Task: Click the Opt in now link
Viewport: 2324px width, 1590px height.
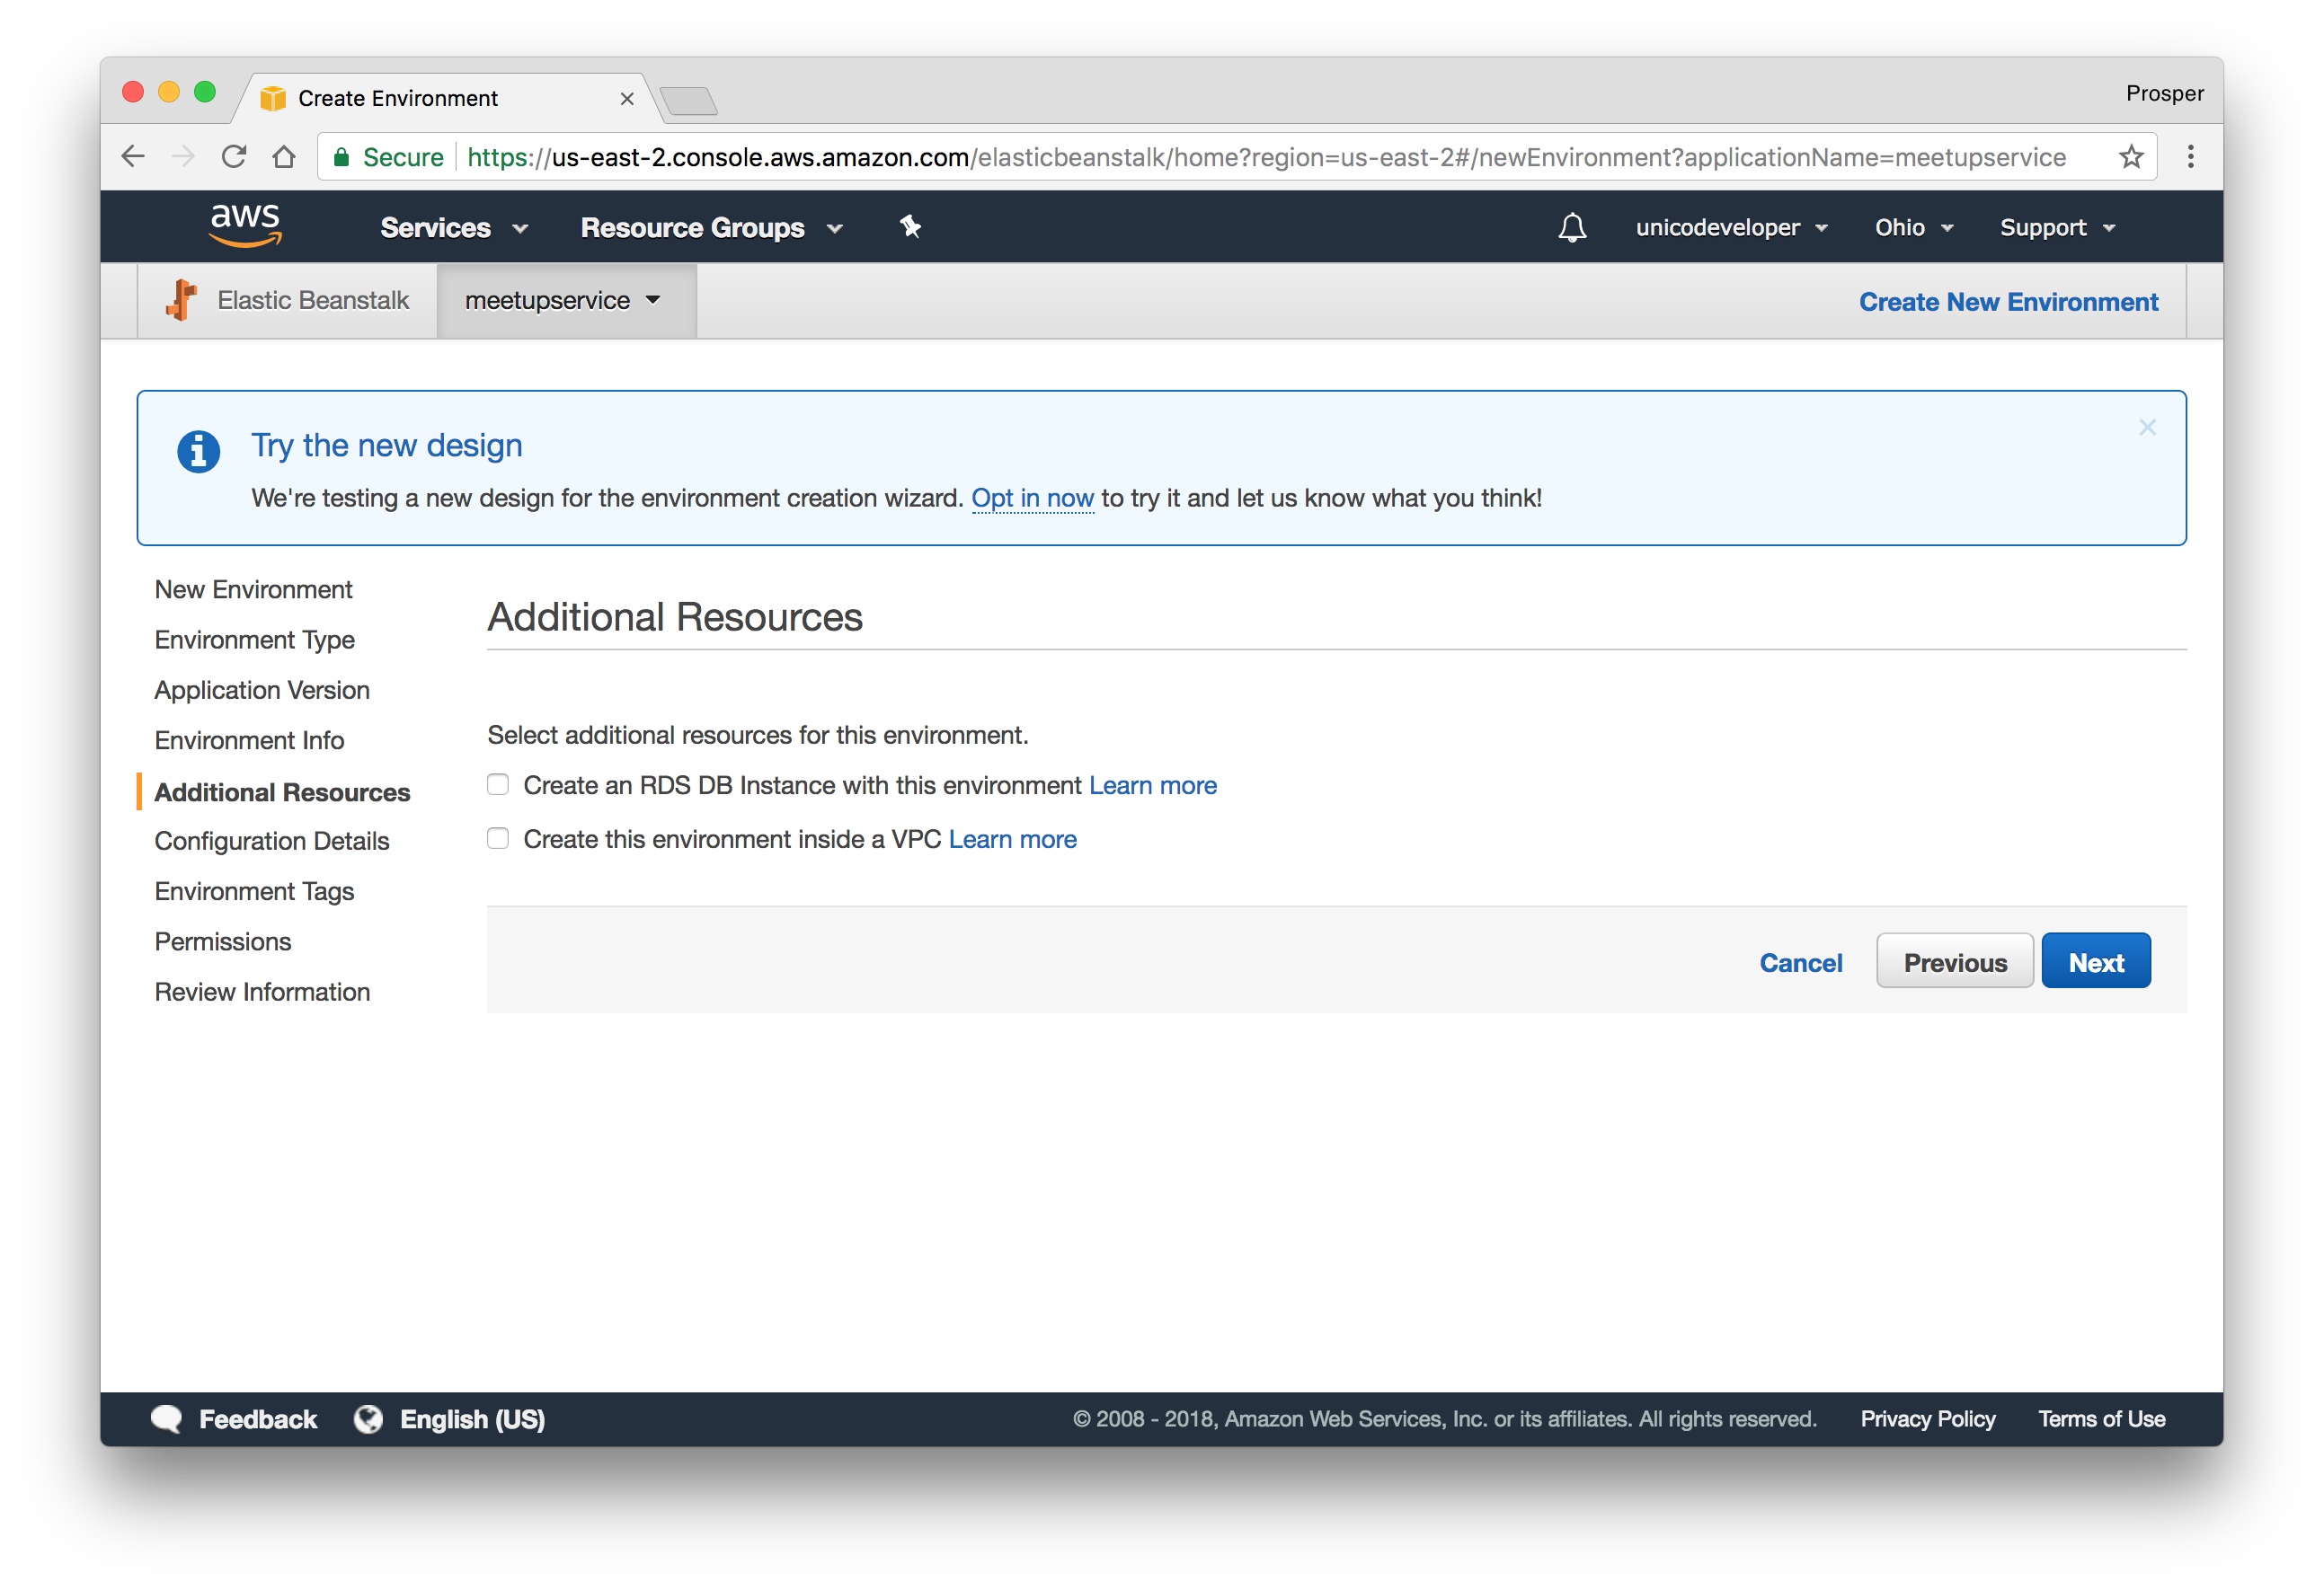Action: coord(1032,498)
